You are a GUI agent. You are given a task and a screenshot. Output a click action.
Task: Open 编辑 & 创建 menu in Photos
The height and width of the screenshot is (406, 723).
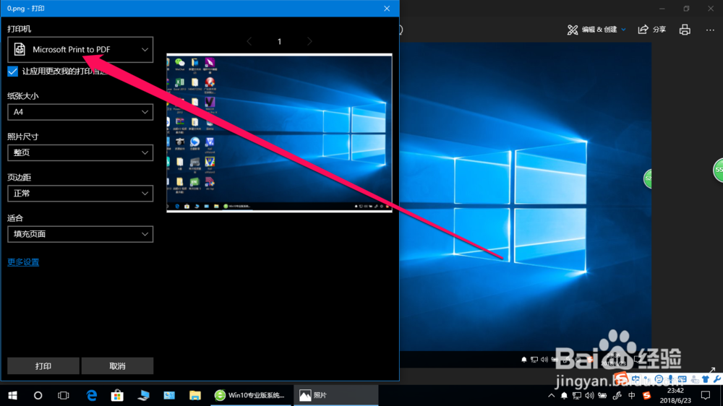click(x=596, y=30)
